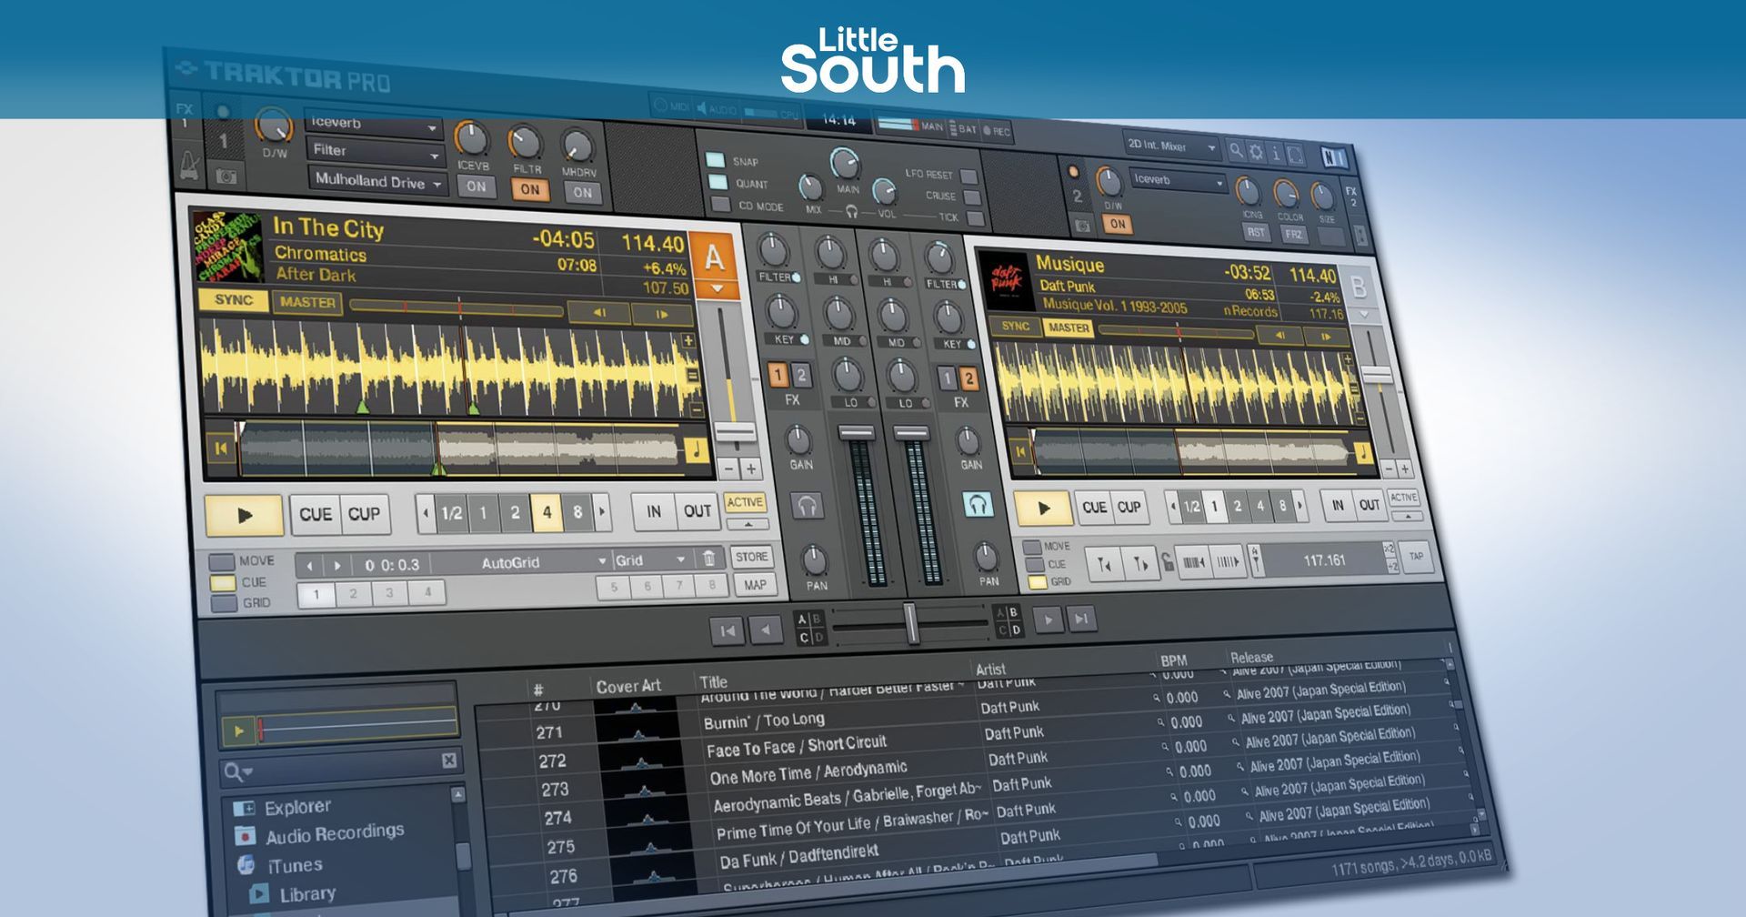
Task: Disable headphone cue for channel B
Action: 978,503
